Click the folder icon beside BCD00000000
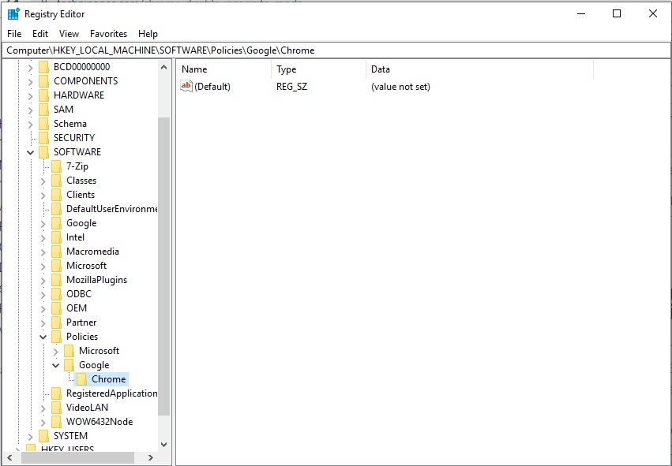This screenshot has height=466, width=672. (43, 67)
